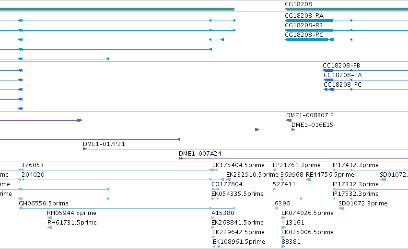This screenshot has height=249, width=408.
Task: Click the EK229642.5prime EST label
Action: pyautogui.click(x=238, y=232)
